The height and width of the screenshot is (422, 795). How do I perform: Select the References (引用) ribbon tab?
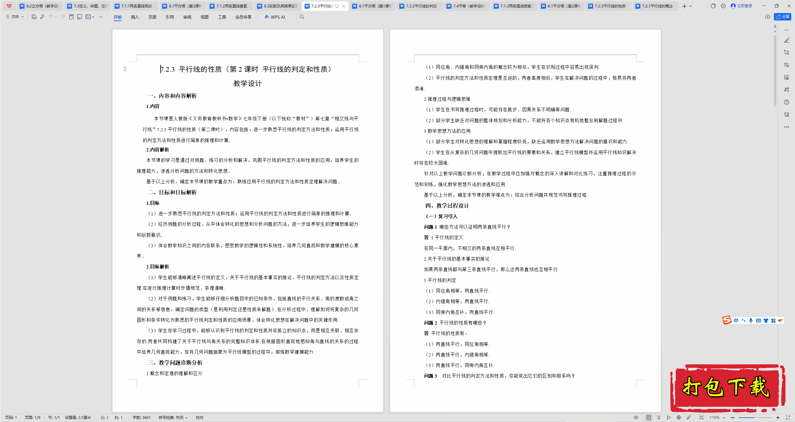170,17
